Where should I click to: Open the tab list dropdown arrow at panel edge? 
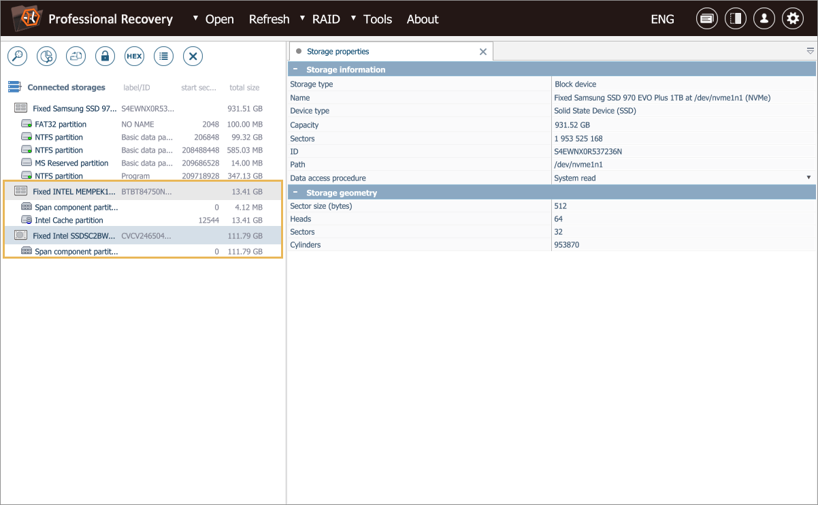tap(810, 51)
